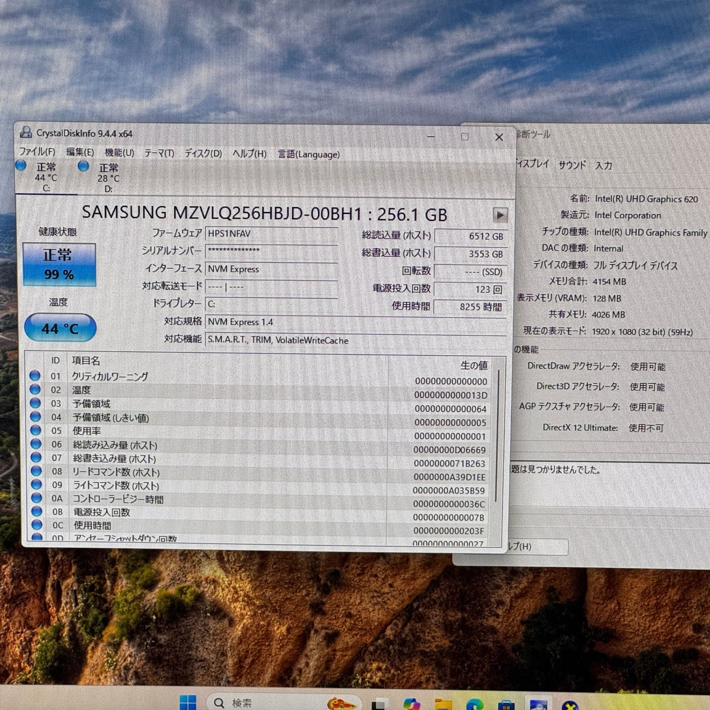Click the firmware field HPS1NFAV
This screenshot has width=710, height=710.
pos(271,234)
